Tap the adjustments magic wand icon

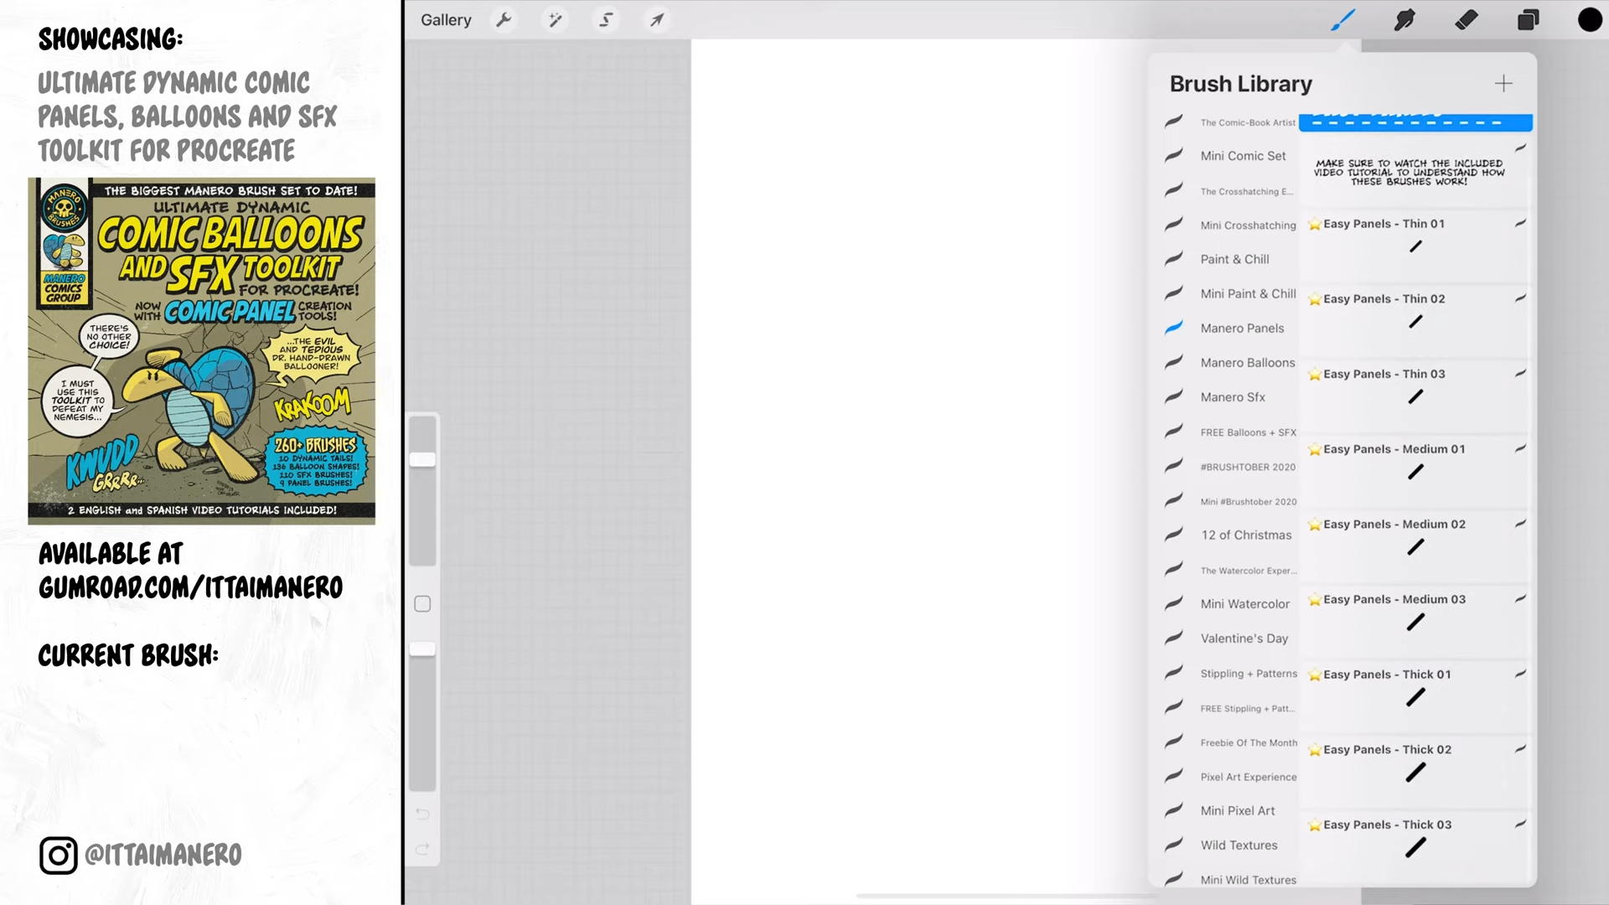pyautogui.click(x=555, y=18)
